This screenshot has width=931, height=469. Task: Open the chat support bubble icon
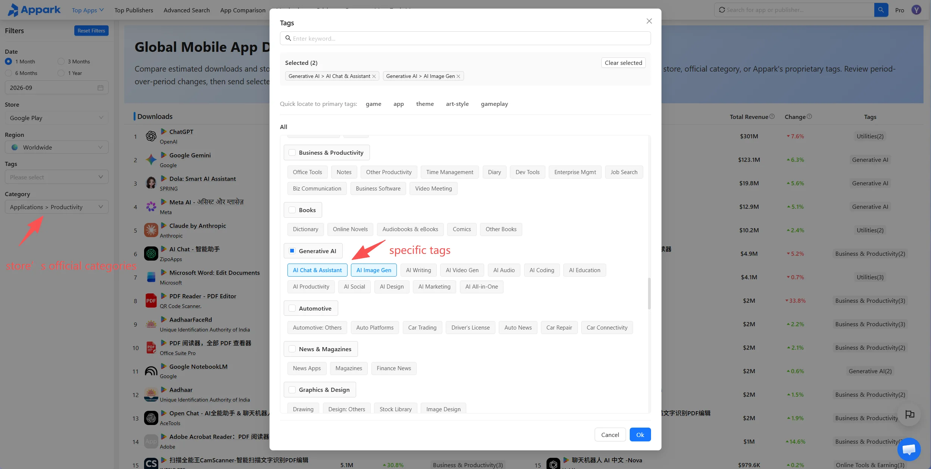[x=909, y=449]
